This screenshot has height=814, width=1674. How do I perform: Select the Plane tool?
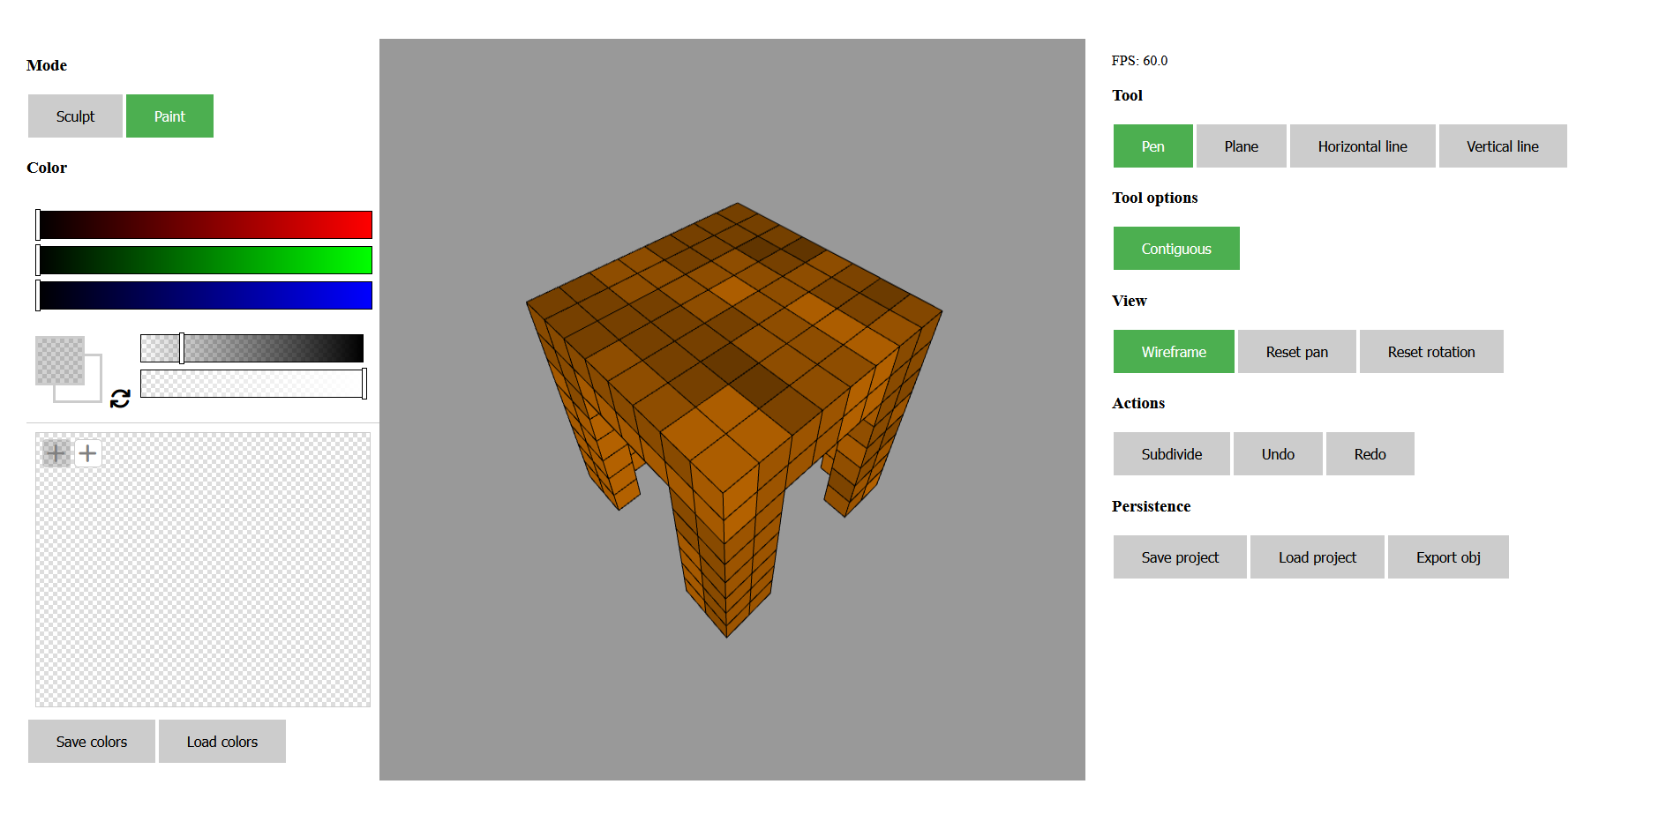[1241, 146]
